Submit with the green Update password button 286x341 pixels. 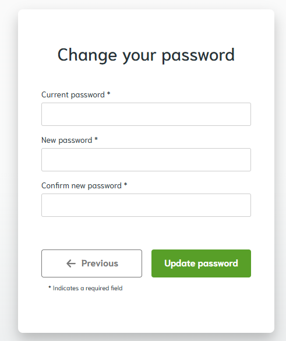[x=201, y=263]
